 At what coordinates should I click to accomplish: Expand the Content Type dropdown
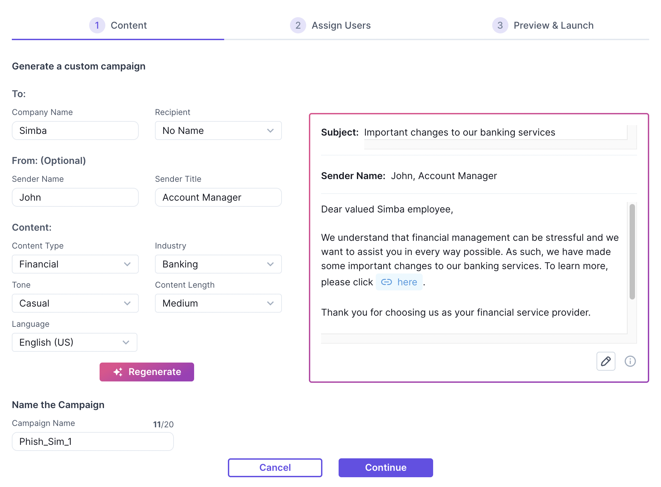pyautogui.click(x=75, y=264)
